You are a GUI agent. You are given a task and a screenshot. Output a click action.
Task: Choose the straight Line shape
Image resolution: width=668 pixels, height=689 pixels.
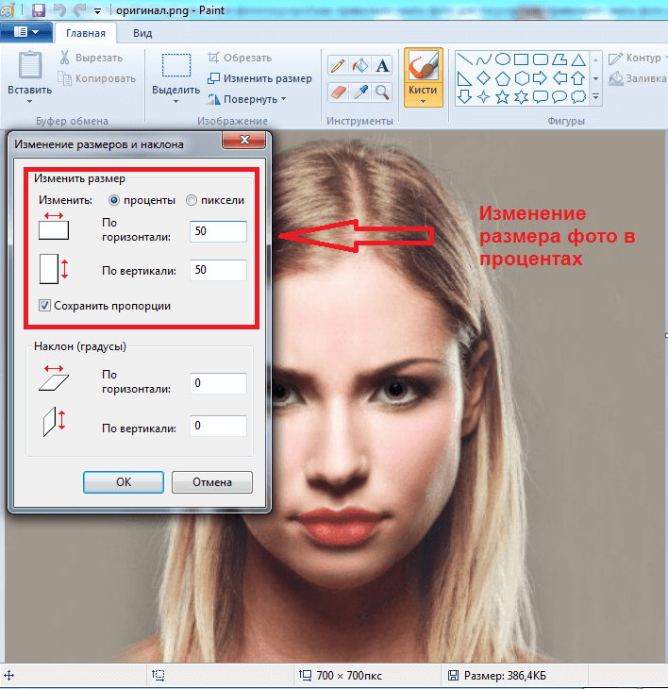coord(464,59)
